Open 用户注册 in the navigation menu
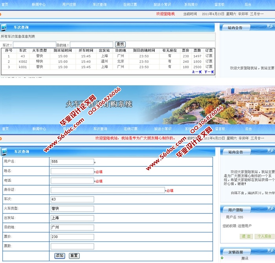This screenshot has height=263, width=275. tap(69, 4)
